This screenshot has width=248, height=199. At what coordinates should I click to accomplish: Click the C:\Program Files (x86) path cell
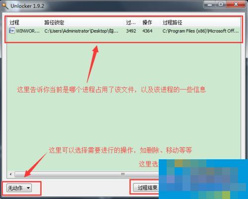[200, 31]
